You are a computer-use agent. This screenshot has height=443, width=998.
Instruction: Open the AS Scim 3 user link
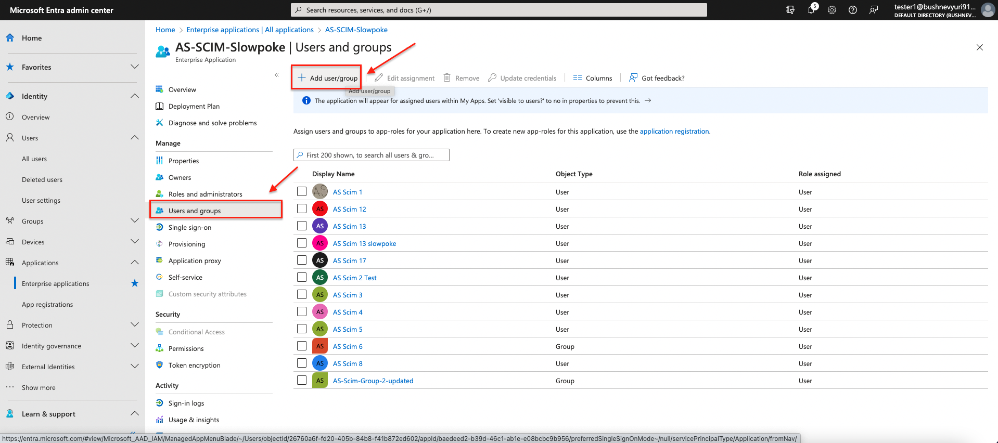[x=348, y=295]
